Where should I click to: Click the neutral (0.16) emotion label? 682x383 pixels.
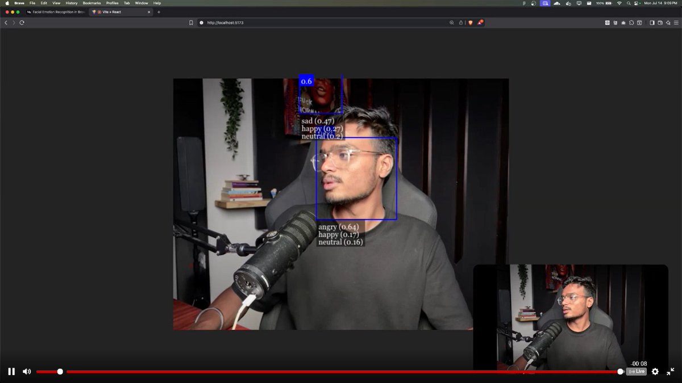click(340, 242)
